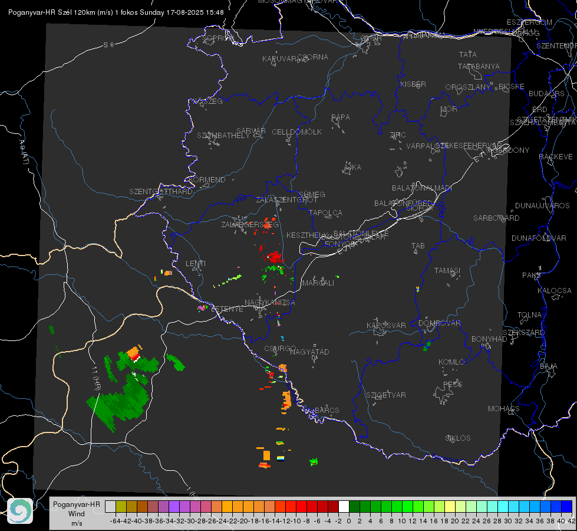
Task: Click the KALOCSA city label
Action: pyautogui.click(x=555, y=291)
